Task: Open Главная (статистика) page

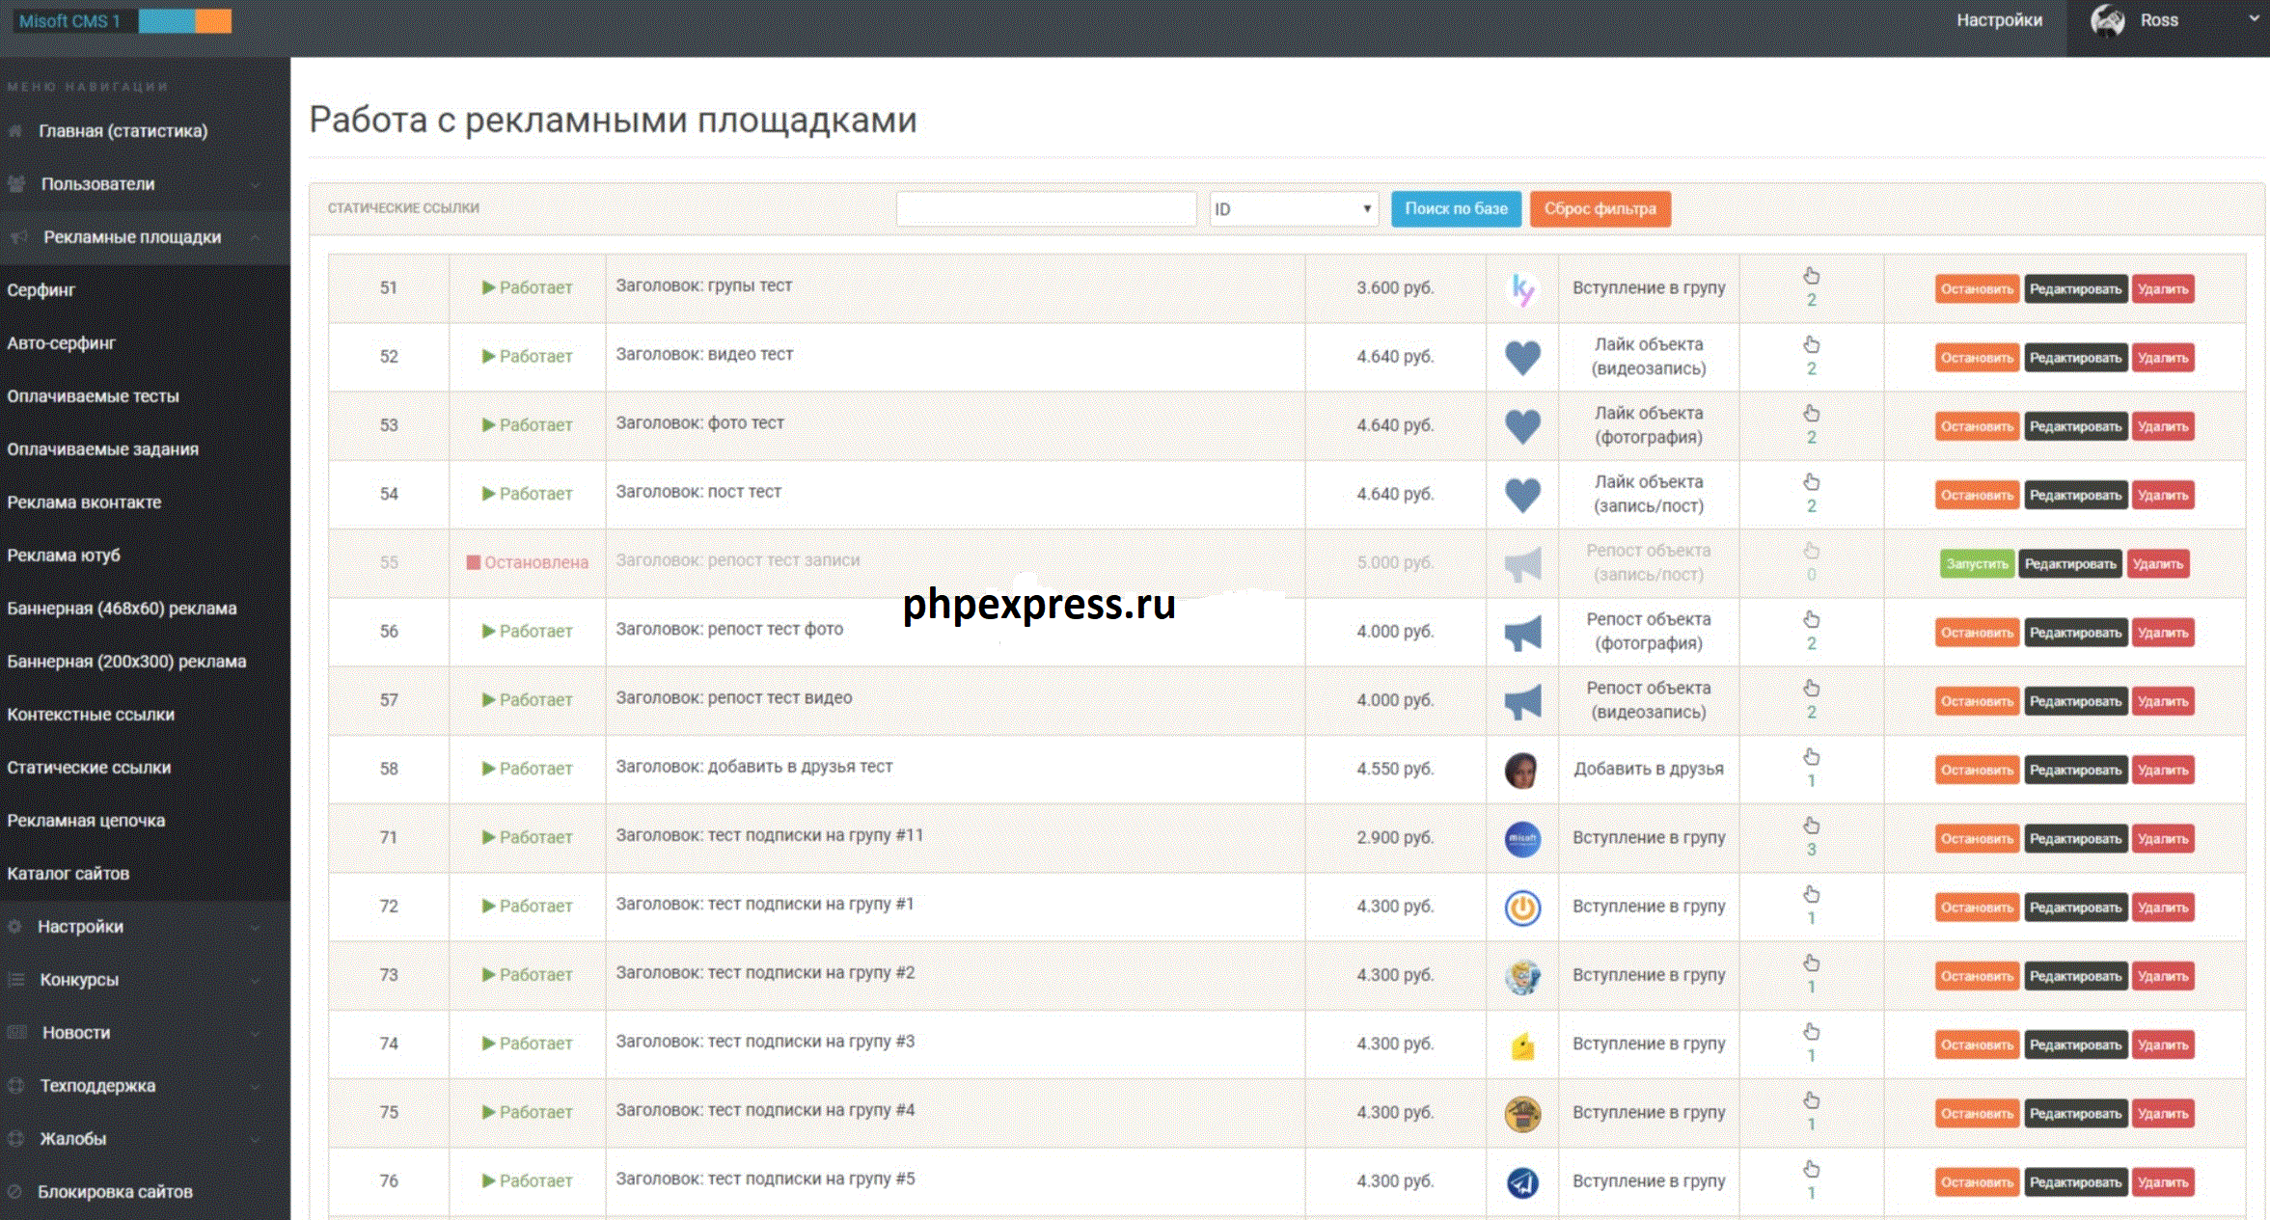Action: 123,131
